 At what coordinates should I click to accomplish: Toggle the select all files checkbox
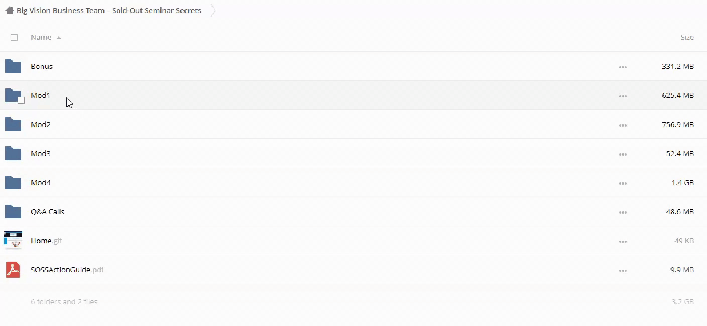coord(14,38)
